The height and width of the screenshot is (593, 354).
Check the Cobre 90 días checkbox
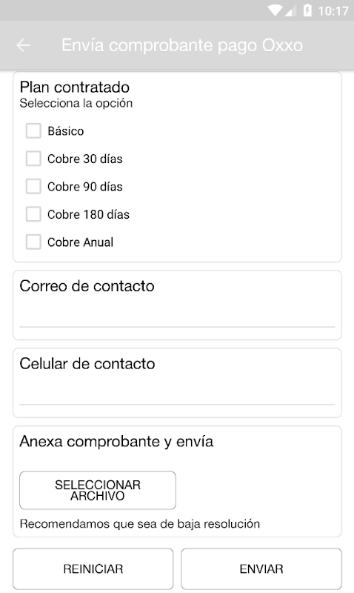pyautogui.click(x=33, y=187)
